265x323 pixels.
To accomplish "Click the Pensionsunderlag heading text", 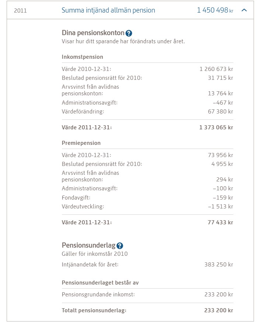I will [x=88, y=245].
